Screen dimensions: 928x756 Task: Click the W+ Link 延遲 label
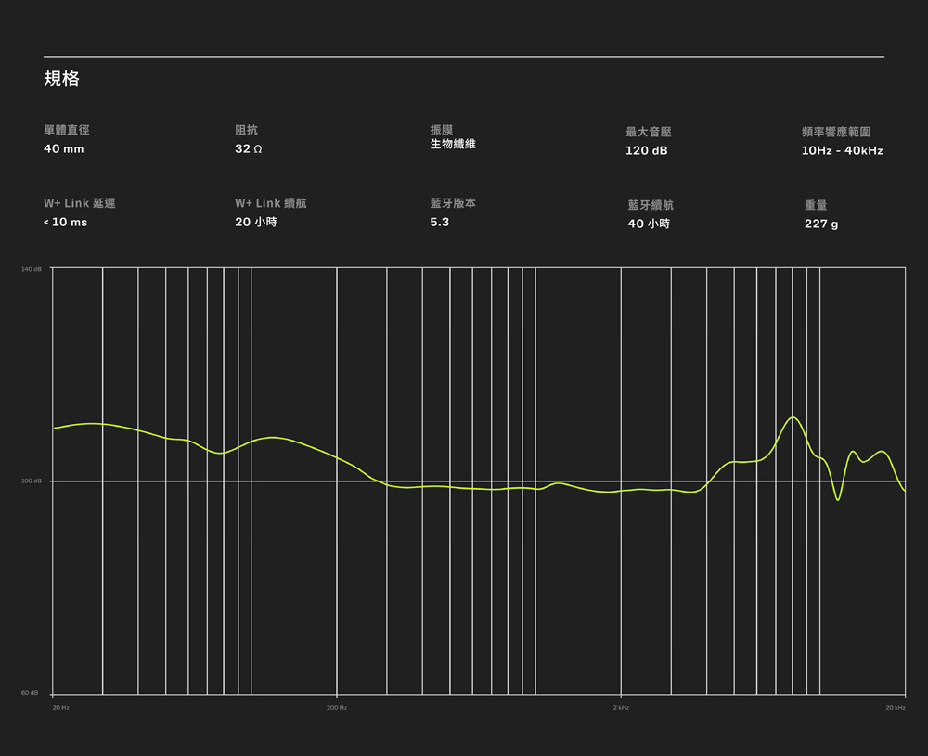(x=80, y=203)
